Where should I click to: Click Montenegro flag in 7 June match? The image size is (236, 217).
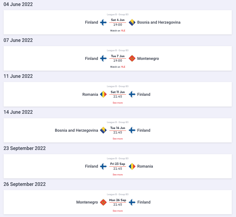(x=132, y=58)
